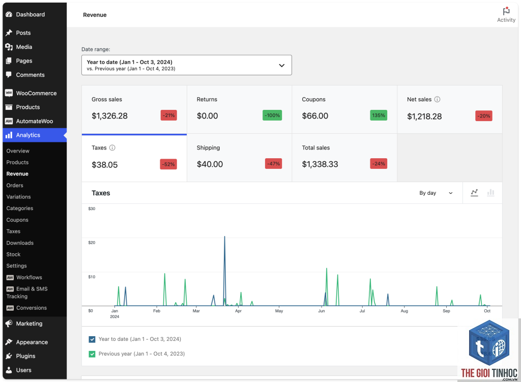Click the $1,338.33 total sales value
The width and height of the screenshot is (521, 382).
tap(320, 164)
